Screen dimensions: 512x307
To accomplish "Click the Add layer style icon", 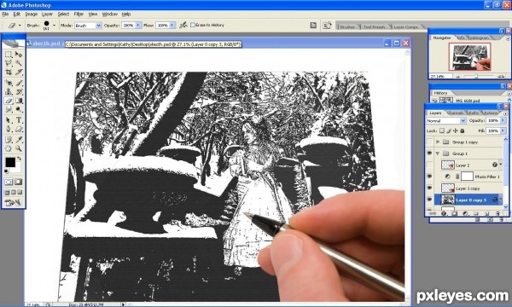I will (444, 214).
